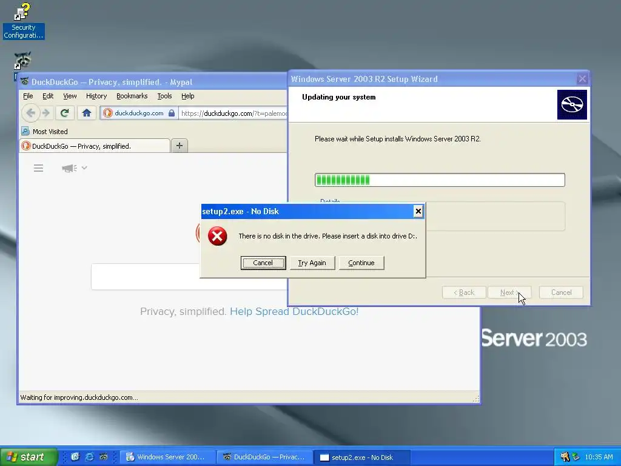Click the megaphone icon on DuckDuckGo page
Image resolution: width=621 pixels, height=466 pixels.
[69, 169]
